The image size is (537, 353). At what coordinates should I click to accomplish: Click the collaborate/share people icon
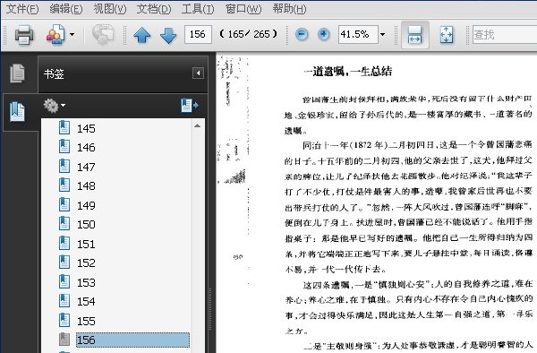pos(55,35)
